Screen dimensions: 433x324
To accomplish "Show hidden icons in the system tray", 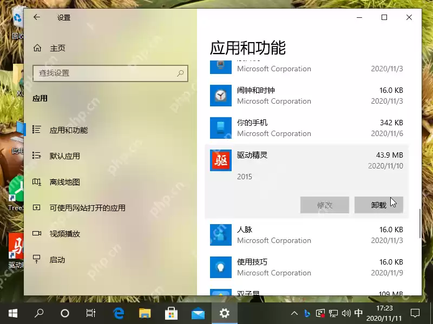I will click(x=294, y=312).
